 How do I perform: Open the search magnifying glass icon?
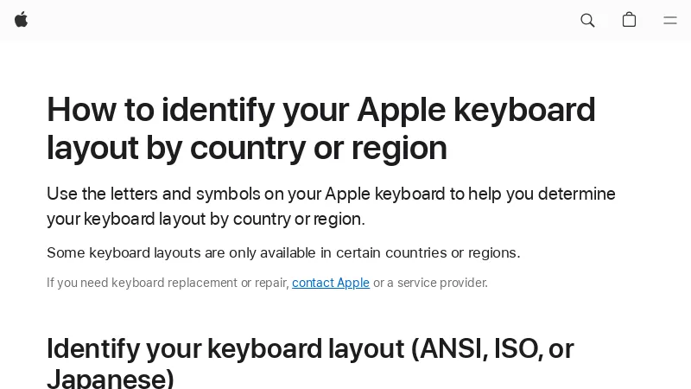tap(587, 20)
